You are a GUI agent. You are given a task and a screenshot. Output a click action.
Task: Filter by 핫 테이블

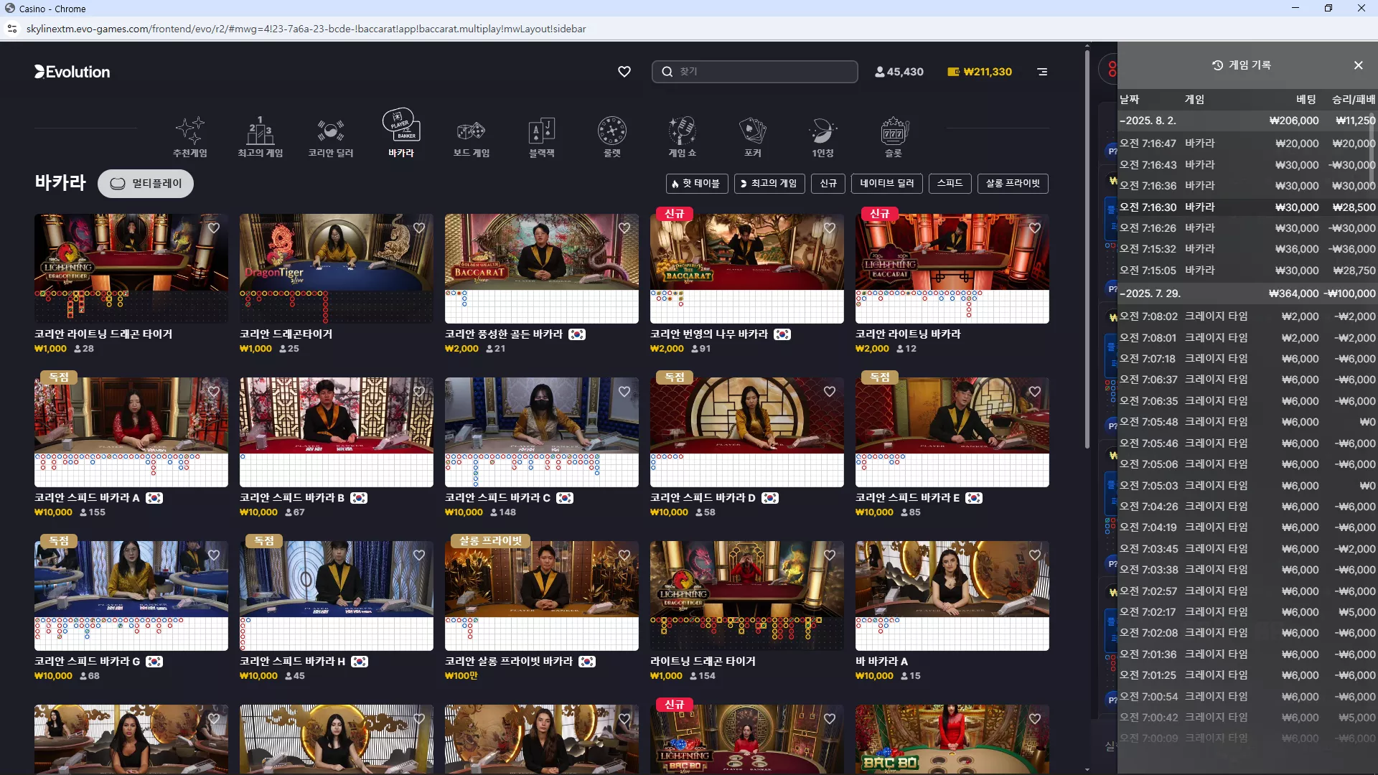click(697, 184)
